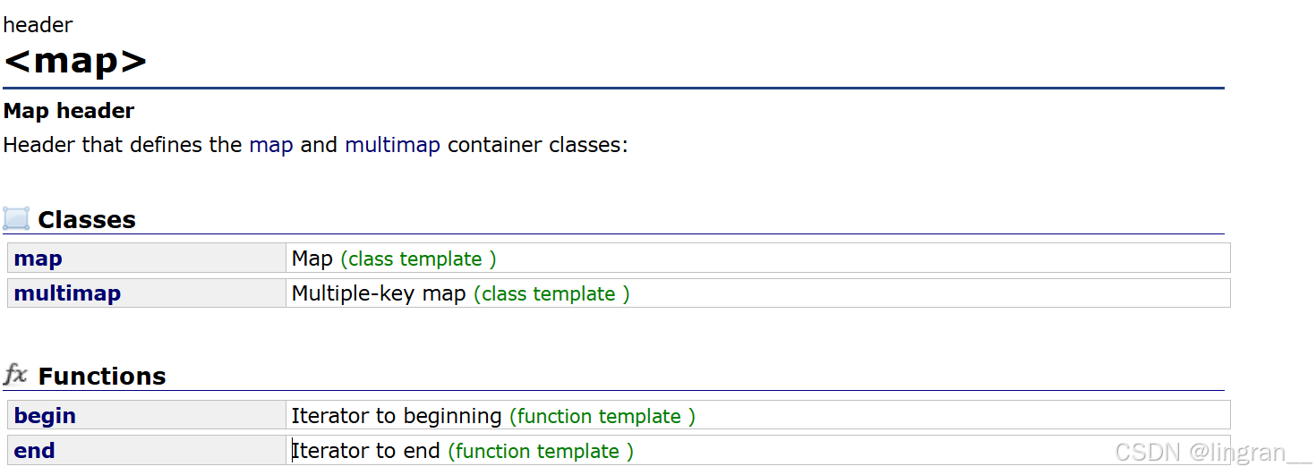Click green "(function template)" text in begin row
This screenshot has height=475, width=1316.
(x=602, y=416)
